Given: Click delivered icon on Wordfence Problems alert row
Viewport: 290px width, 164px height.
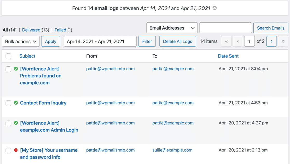Looking at the screenshot, I should pos(16,69).
